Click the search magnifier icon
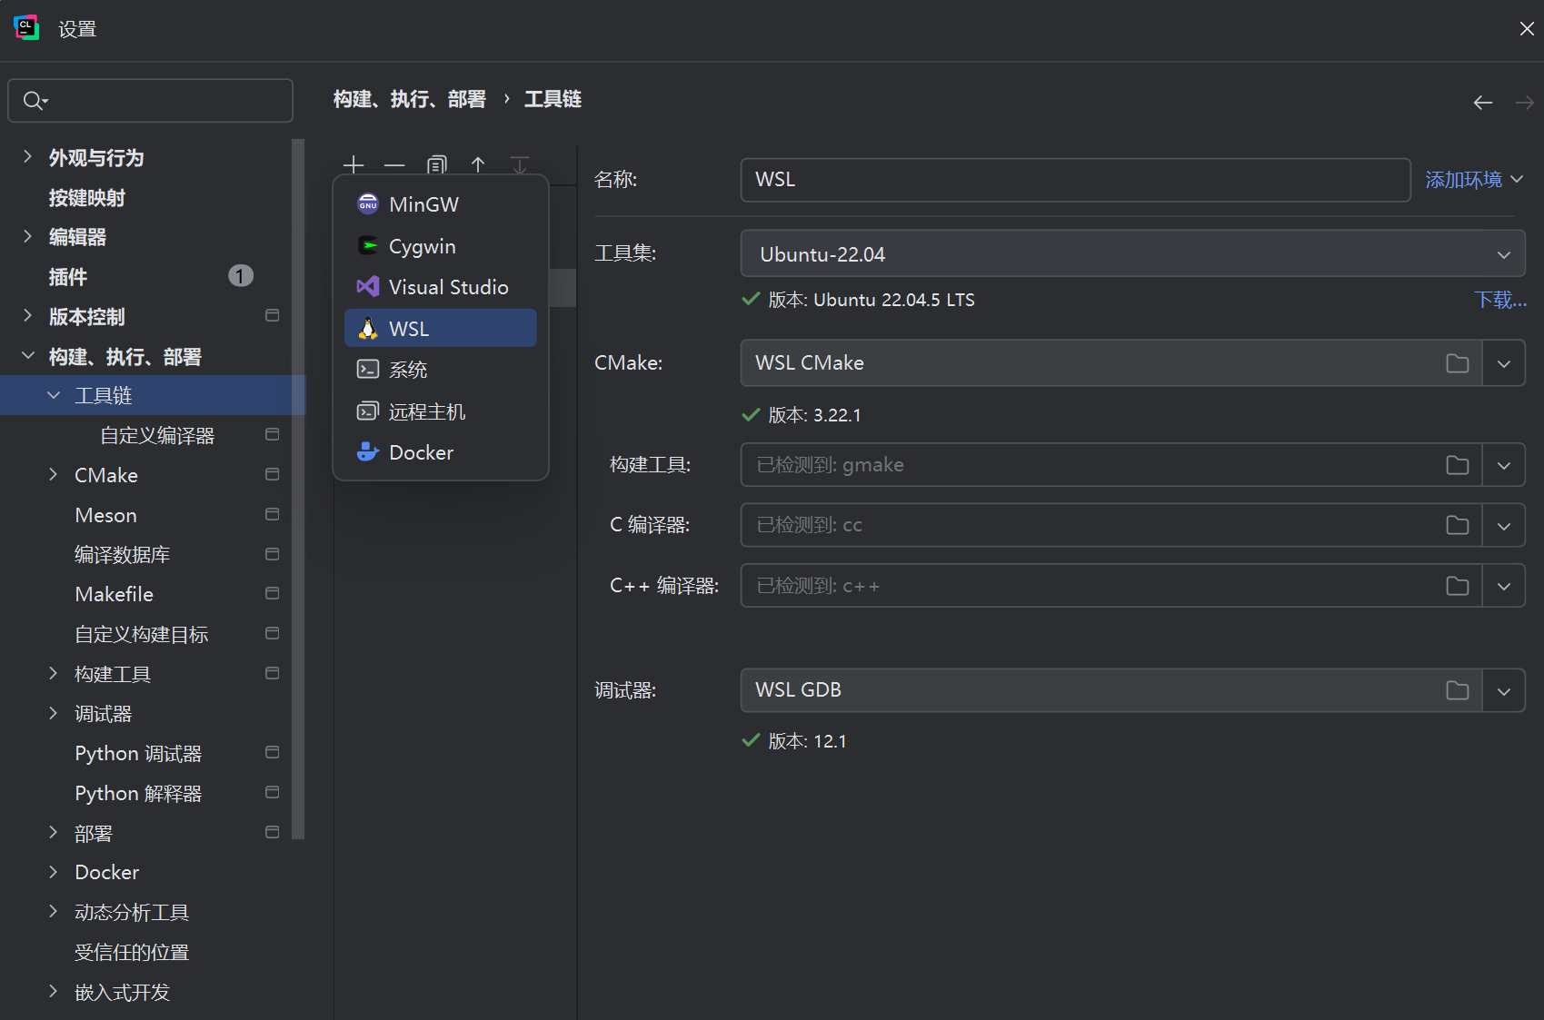The width and height of the screenshot is (1544, 1020). [x=35, y=101]
